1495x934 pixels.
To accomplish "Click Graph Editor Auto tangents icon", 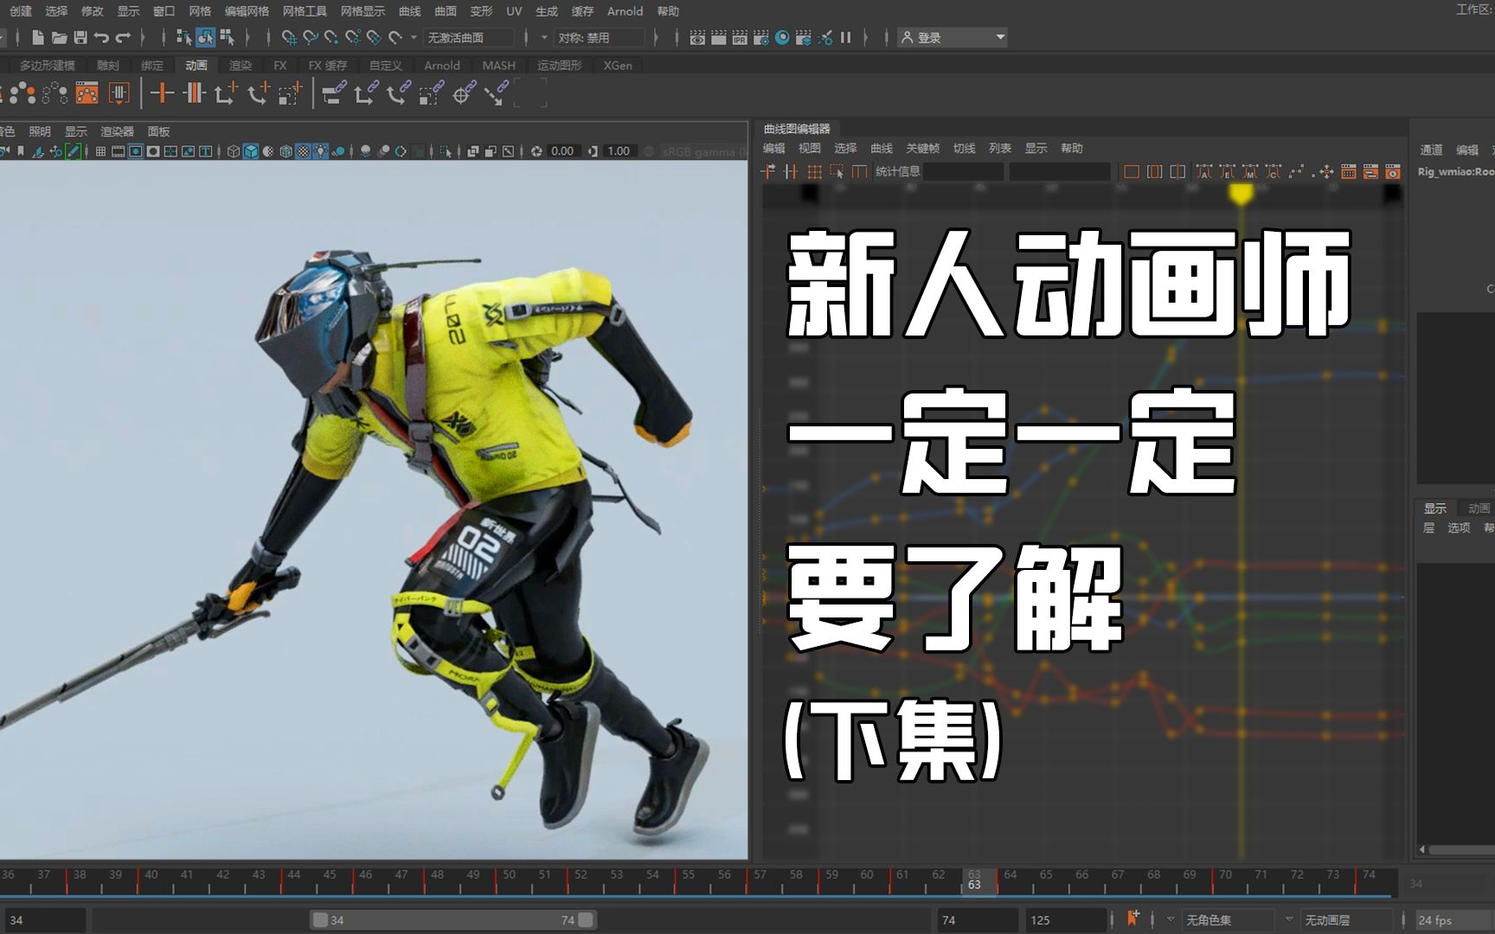I will click(1203, 171).
